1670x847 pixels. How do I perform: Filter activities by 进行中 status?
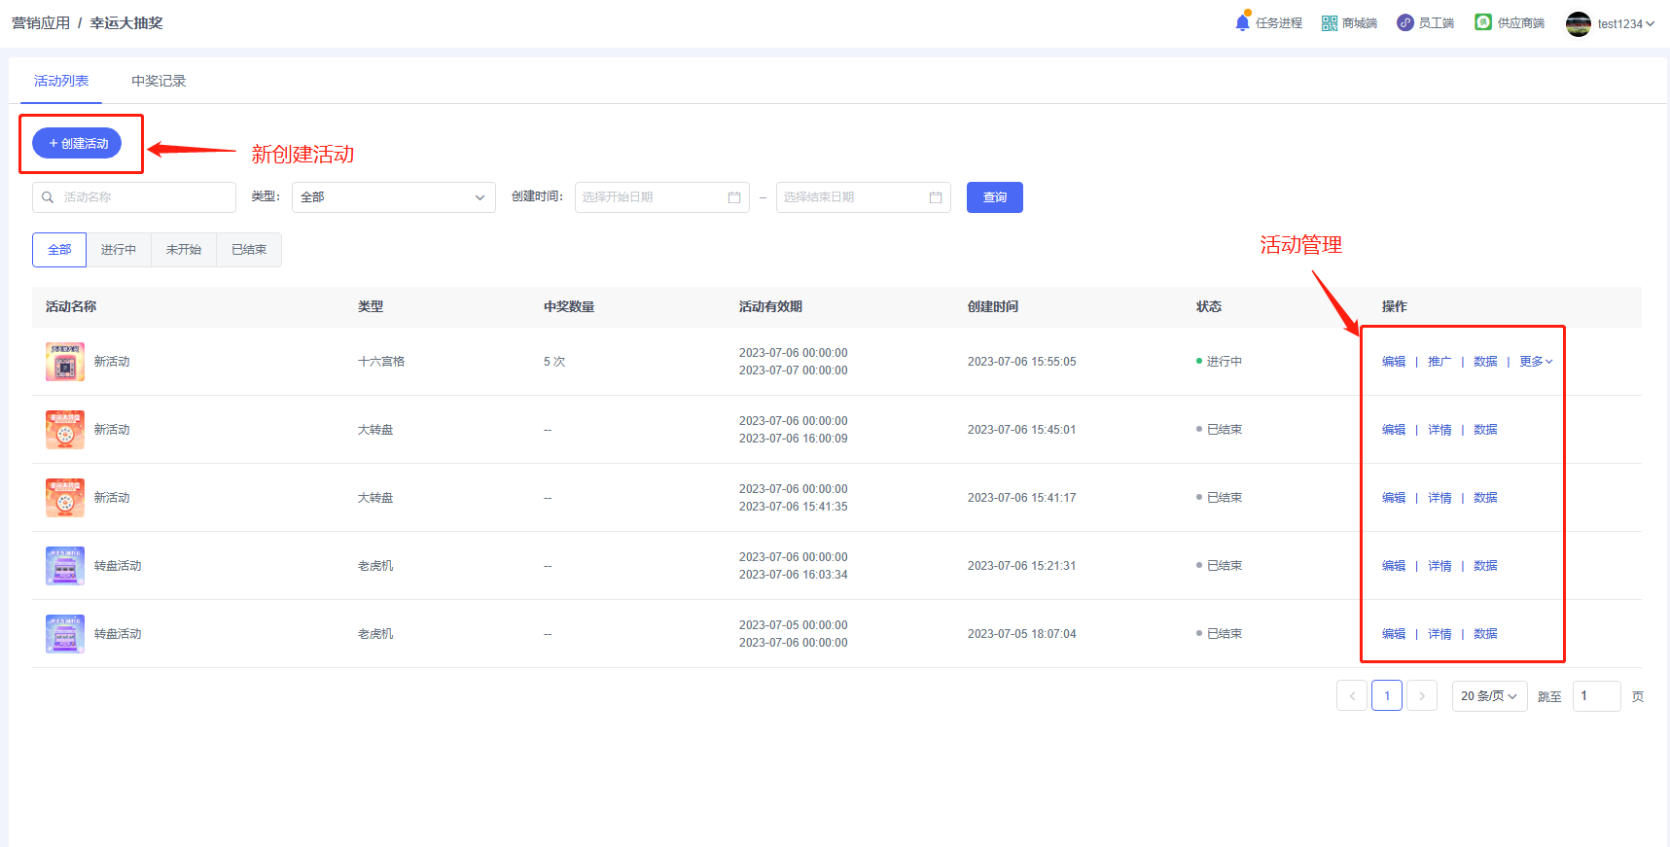tap(119, 250)
